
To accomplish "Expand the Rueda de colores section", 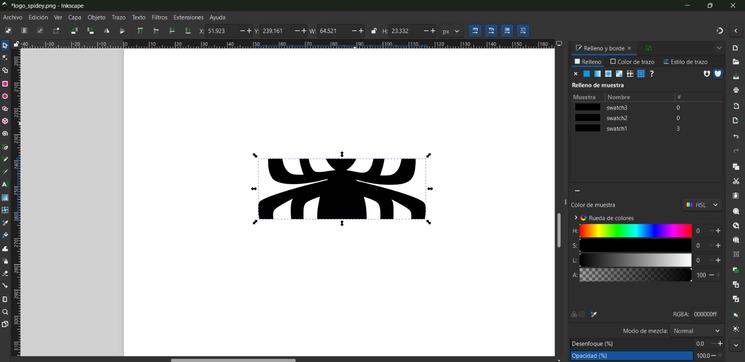I will 576,218.
